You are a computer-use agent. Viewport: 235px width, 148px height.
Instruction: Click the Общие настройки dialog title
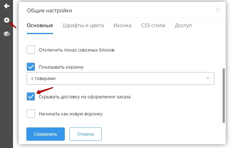click(x=50, y=11)
